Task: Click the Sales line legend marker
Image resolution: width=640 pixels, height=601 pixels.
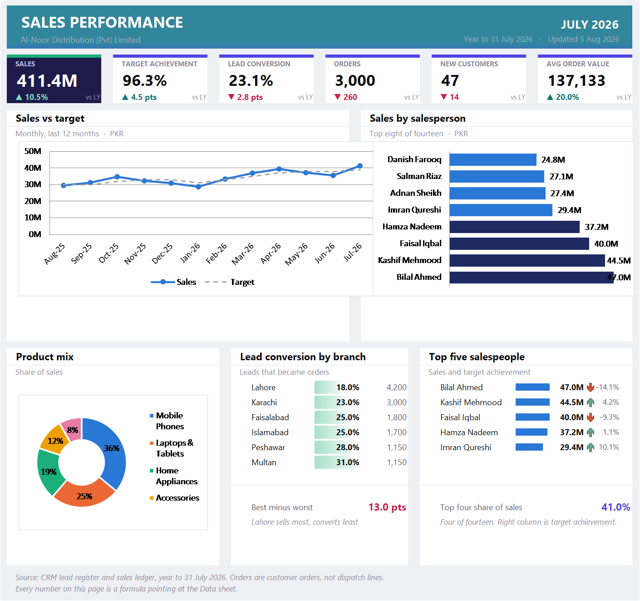Action: (163, 282)
